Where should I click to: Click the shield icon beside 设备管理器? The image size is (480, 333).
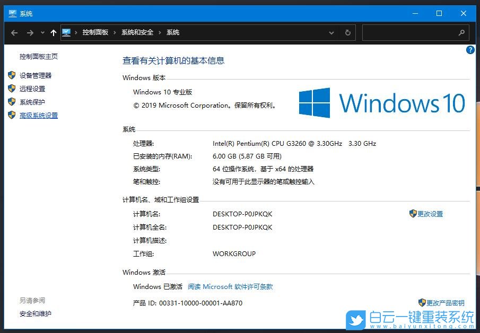12,75
